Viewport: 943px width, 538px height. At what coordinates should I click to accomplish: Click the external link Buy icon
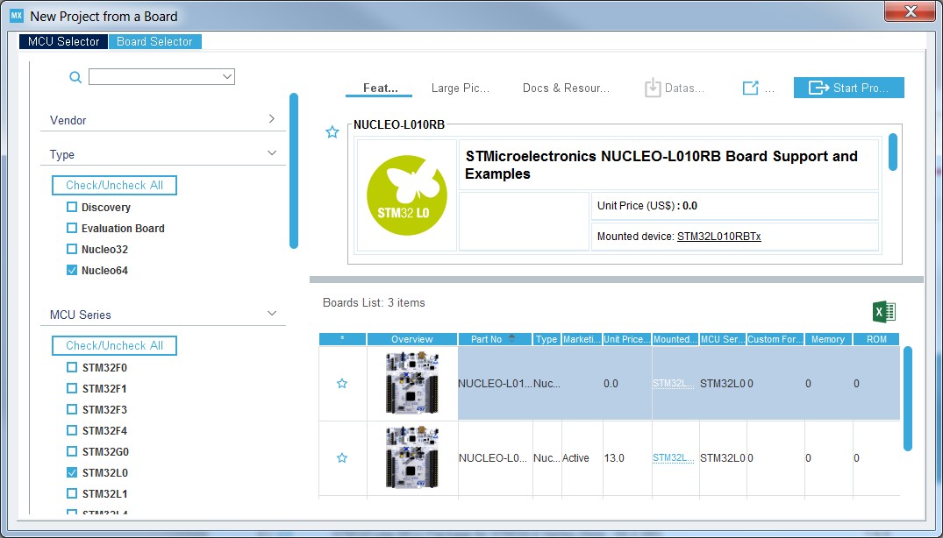coord(750,88)
